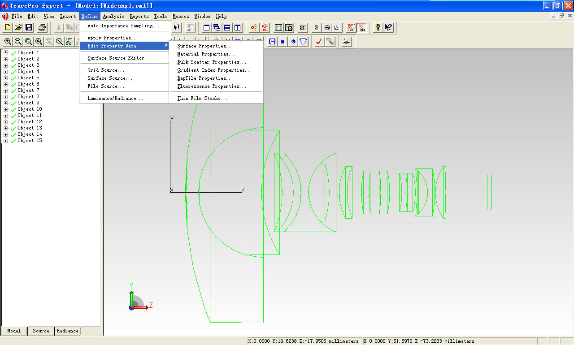Screen dimensions: 574x345
Task: Click the Zoom In magnifier icon
Action: click(8, 42)
